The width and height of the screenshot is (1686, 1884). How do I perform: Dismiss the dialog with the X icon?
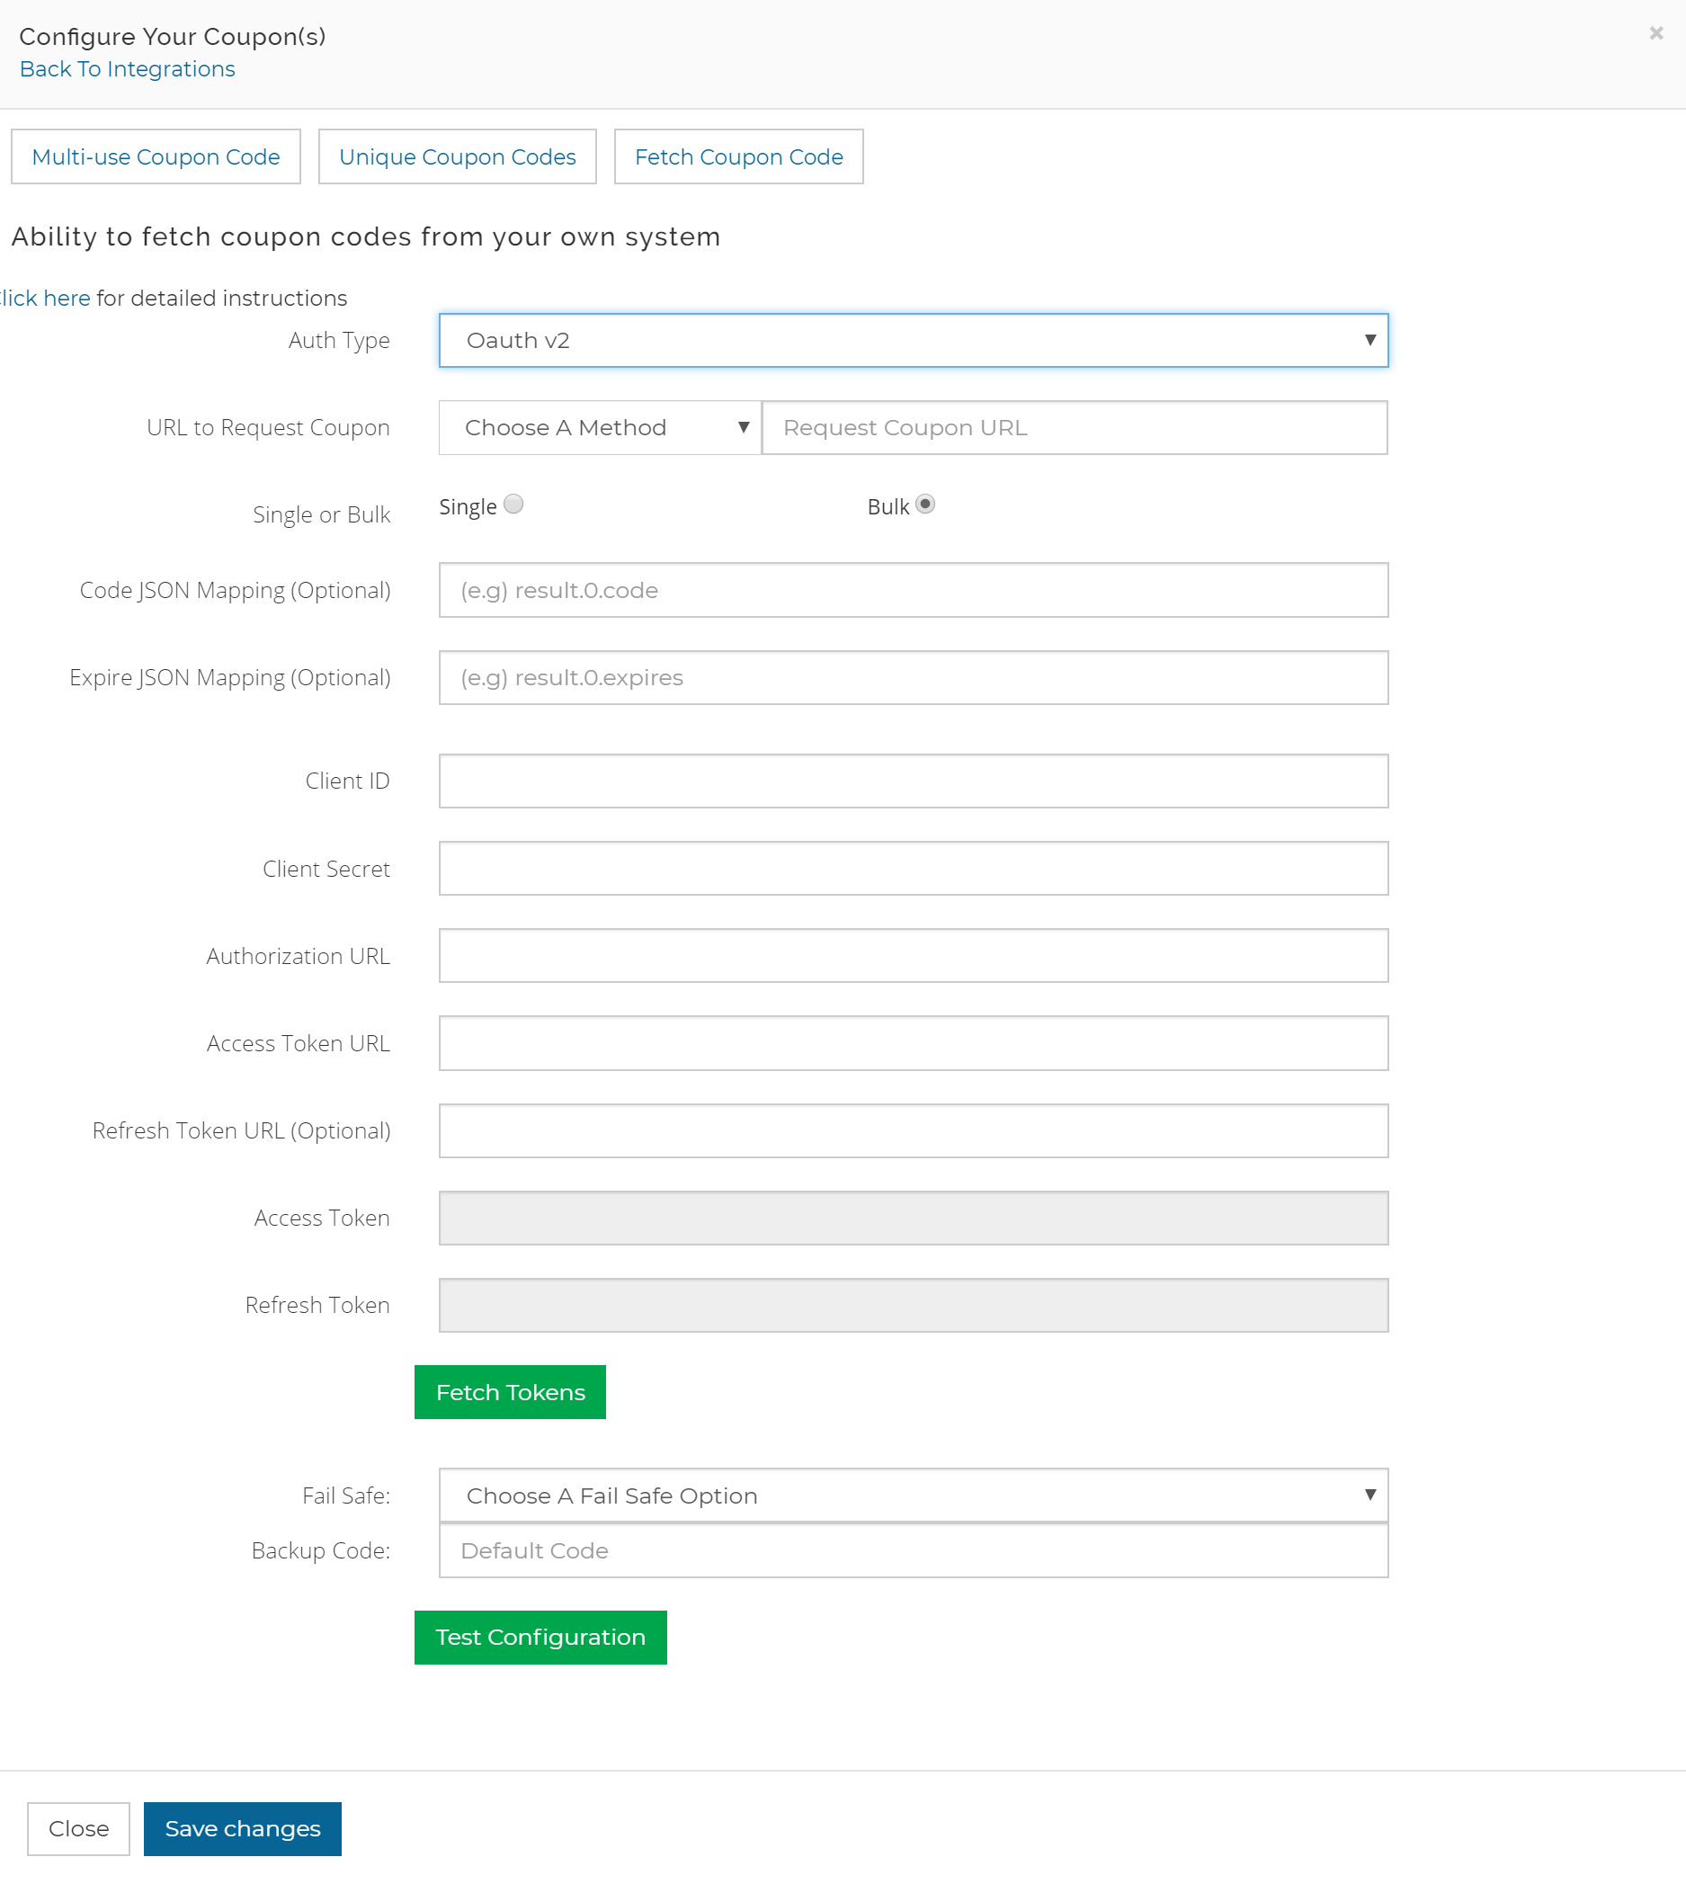click(1656, 33)
